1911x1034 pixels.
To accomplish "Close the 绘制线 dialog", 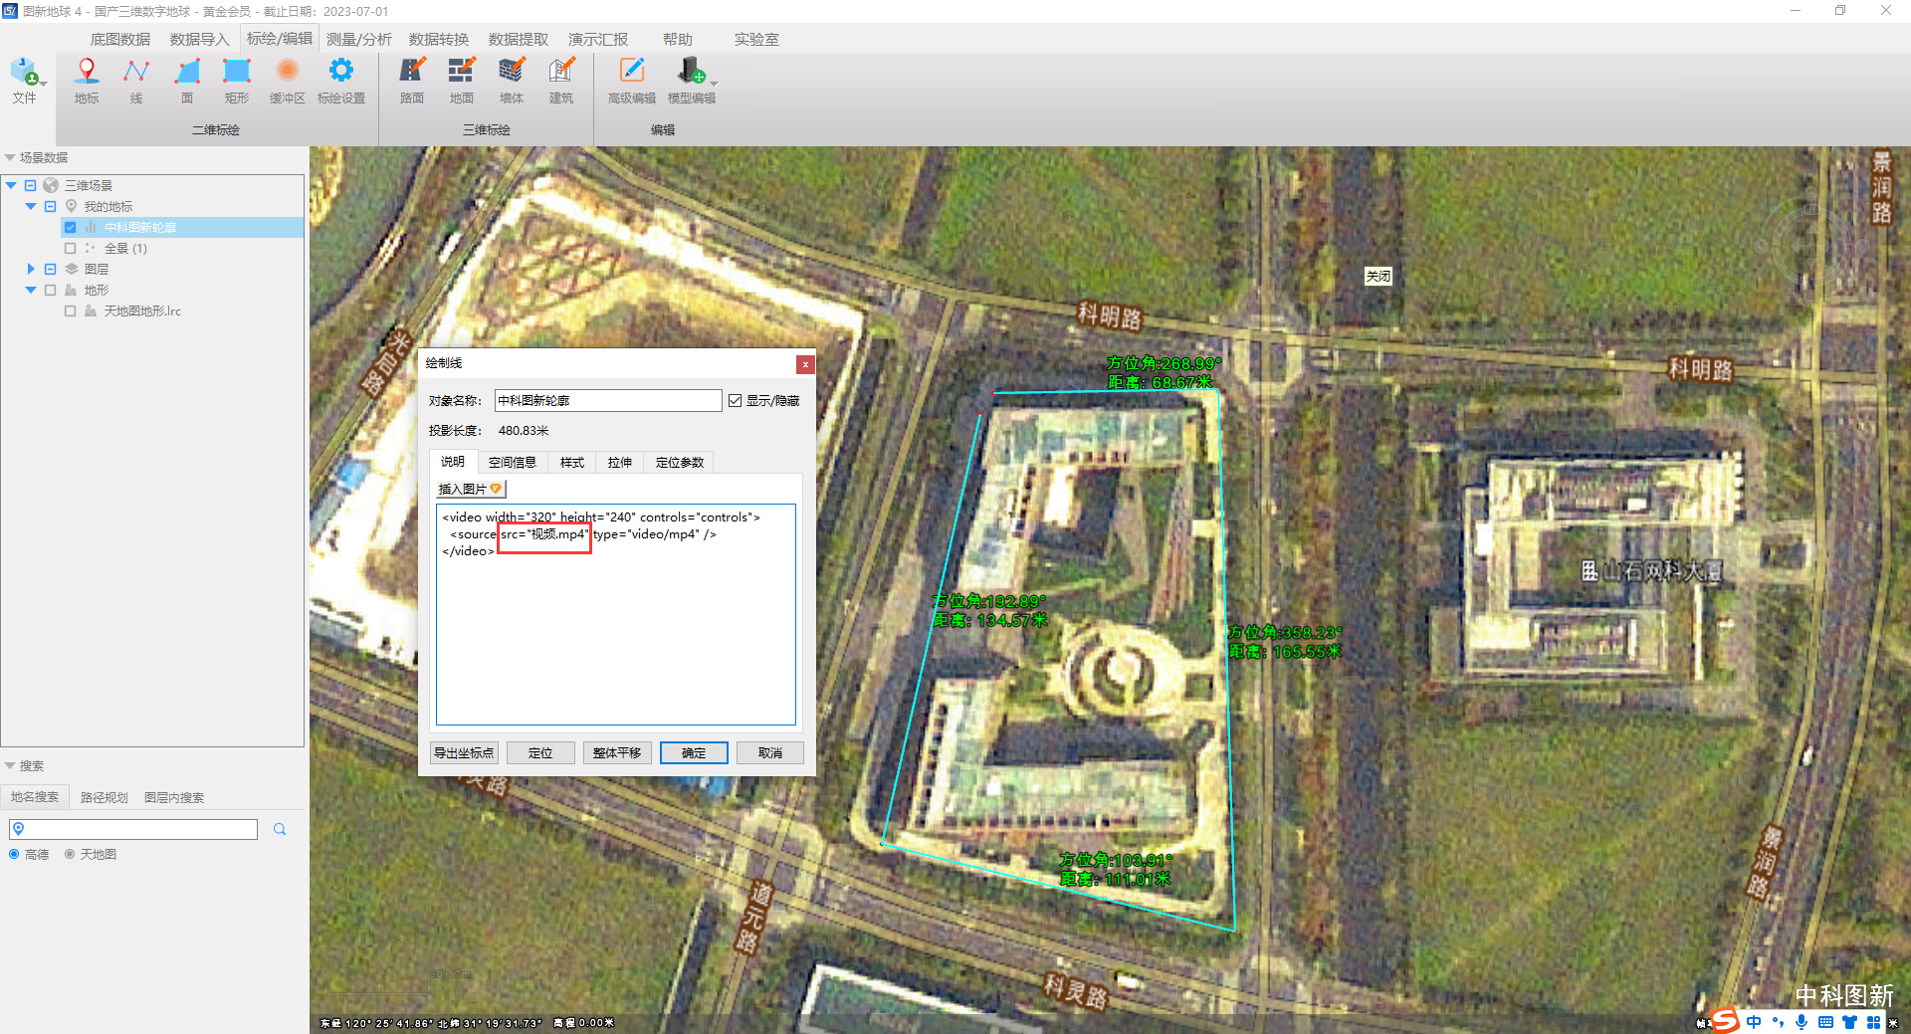I will pyautogui.click(x=805, y=364).
